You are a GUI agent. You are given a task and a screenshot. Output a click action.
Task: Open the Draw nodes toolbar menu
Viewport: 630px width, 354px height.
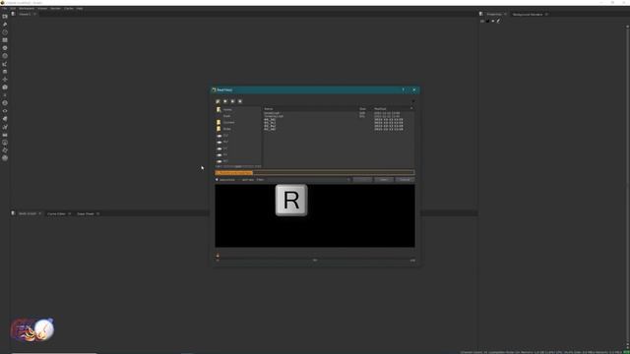click(x=5, y=25)
